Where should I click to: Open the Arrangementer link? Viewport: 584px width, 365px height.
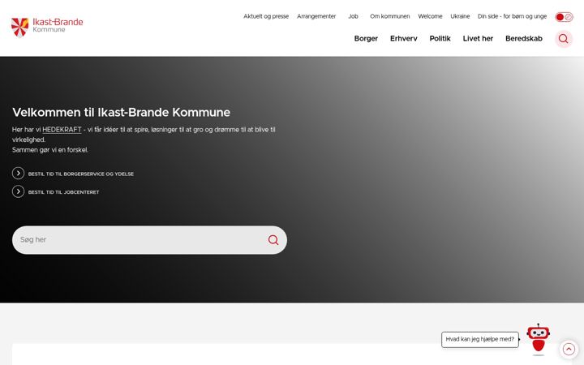pos(316,16)
